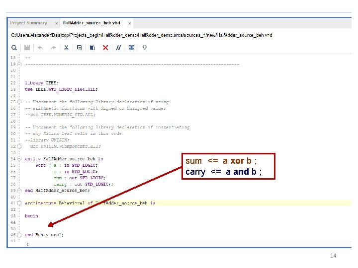Click the 'sum : out STD_LOGIC;' line

pyautogui.click(x=80, y=178)
